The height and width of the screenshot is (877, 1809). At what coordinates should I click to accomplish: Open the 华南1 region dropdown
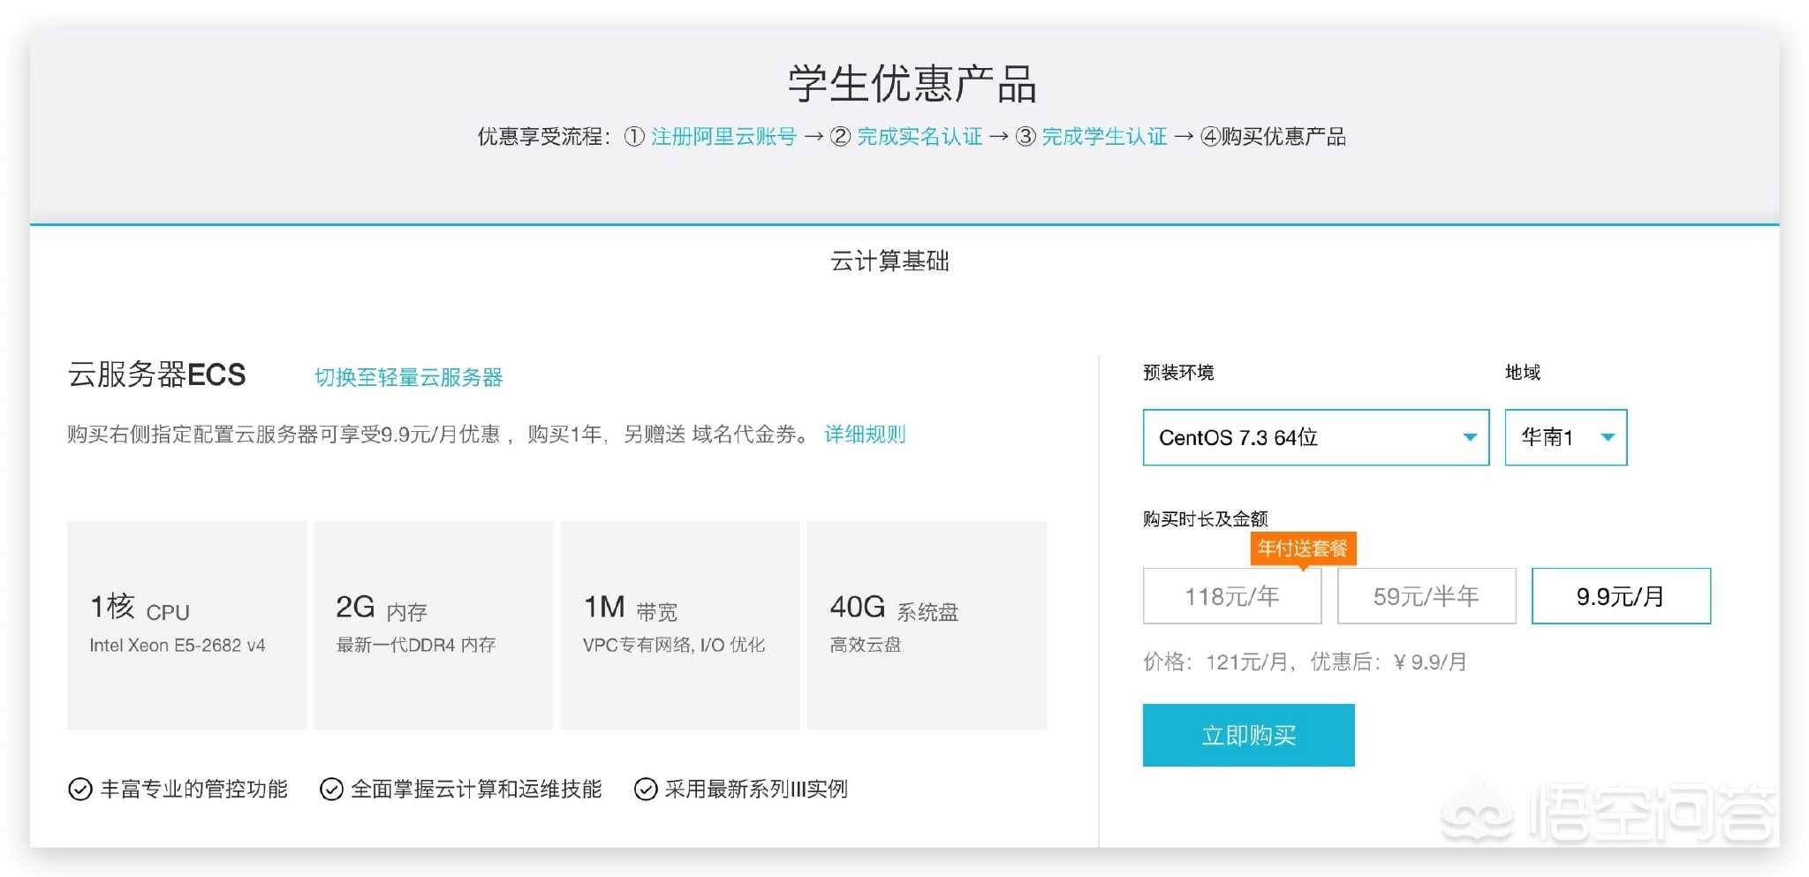(x=1565, y=437)
